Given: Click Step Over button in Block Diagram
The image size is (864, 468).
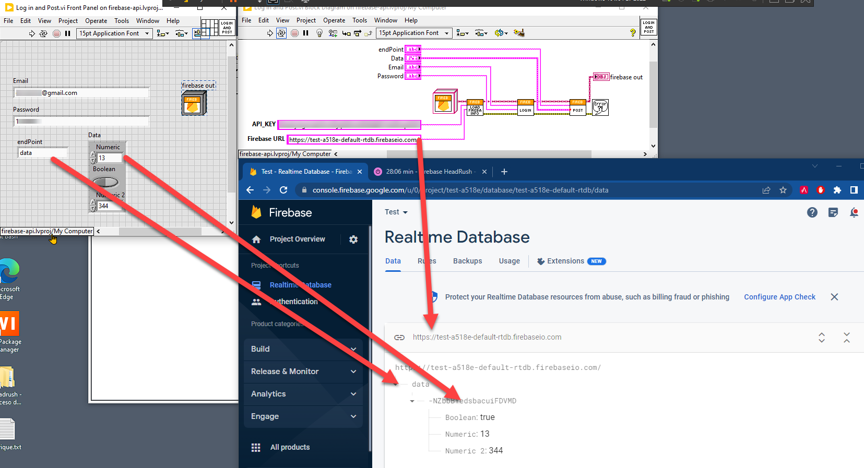Looking at the screenshot, I should click(x=358, y=33).
